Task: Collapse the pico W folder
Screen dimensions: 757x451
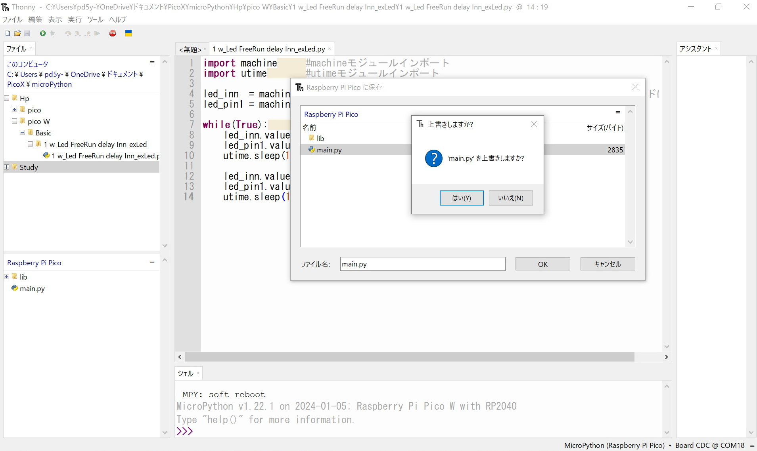Action: coord(15,121)
